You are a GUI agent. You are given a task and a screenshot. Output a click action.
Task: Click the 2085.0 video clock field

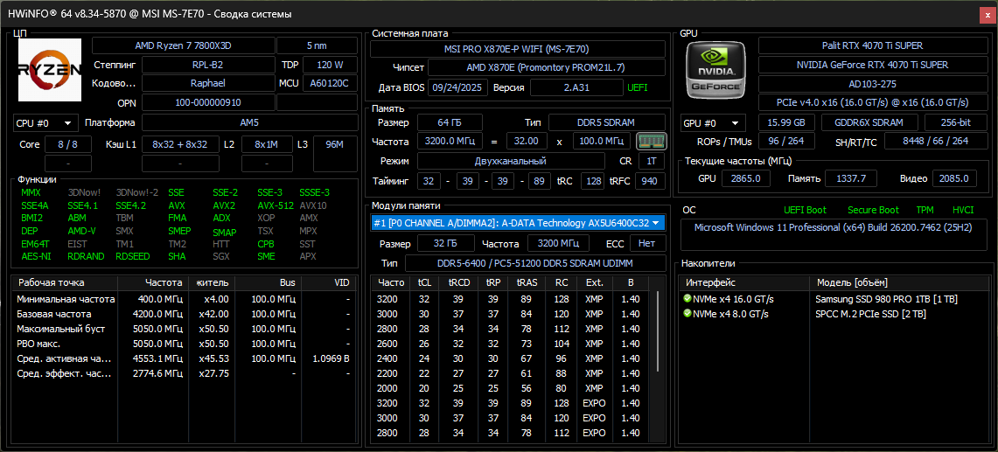coord(955,179)
